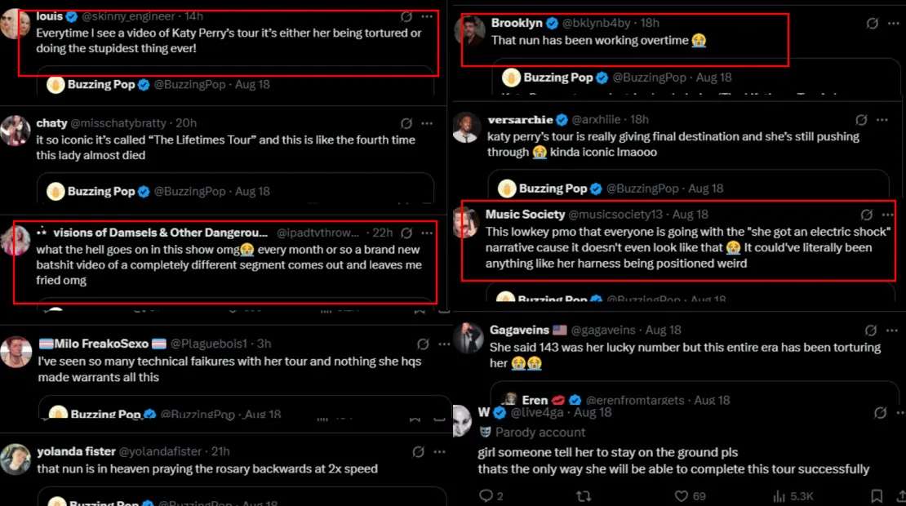The width and height of the screenshot is (906, 506).
Task: Click Brooklyn's profile avatar
Action: click(x=469, y=32)
